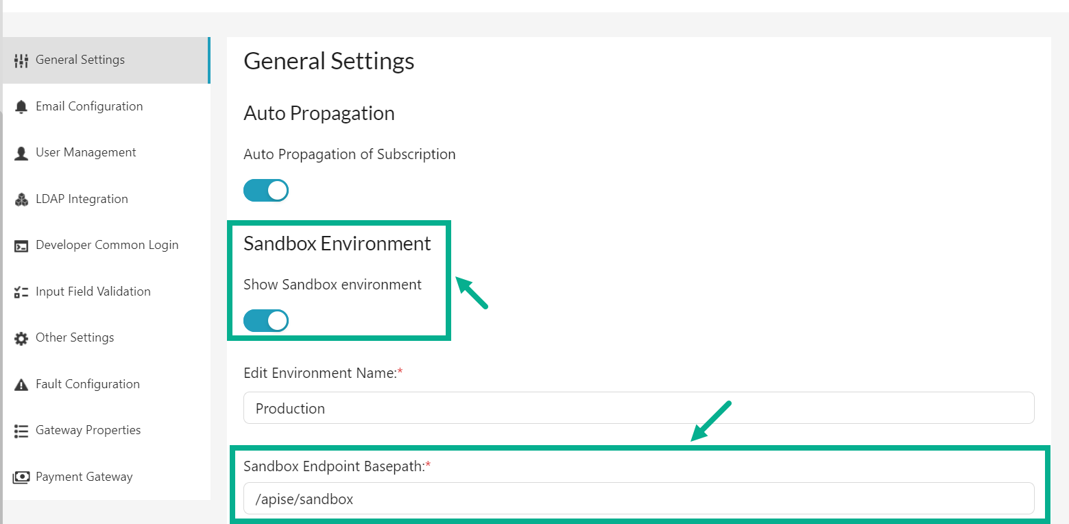Click the Sandbox Endpoint Basepath input field
This screenshot has height=524, width=1069.
[x=638, y=499]
